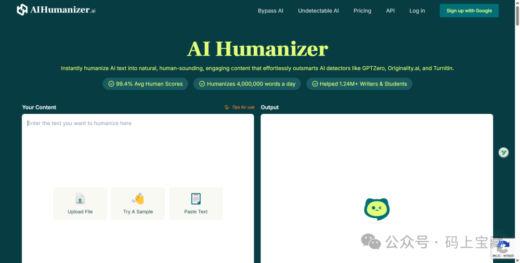The width and height of the screenshot is (520, 263).
Task: Open the Undetectable AI page
Action: click(318, 11)
